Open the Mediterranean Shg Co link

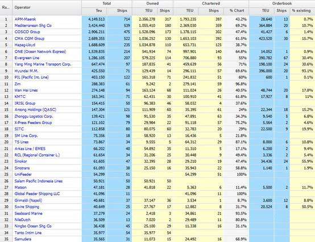33,26
